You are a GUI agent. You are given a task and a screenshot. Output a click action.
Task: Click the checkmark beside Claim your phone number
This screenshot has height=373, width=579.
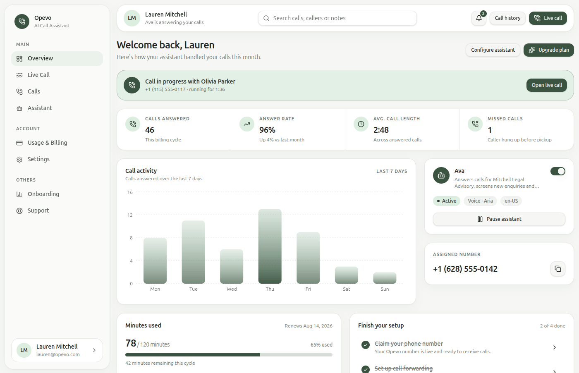[x=366, y=345]
